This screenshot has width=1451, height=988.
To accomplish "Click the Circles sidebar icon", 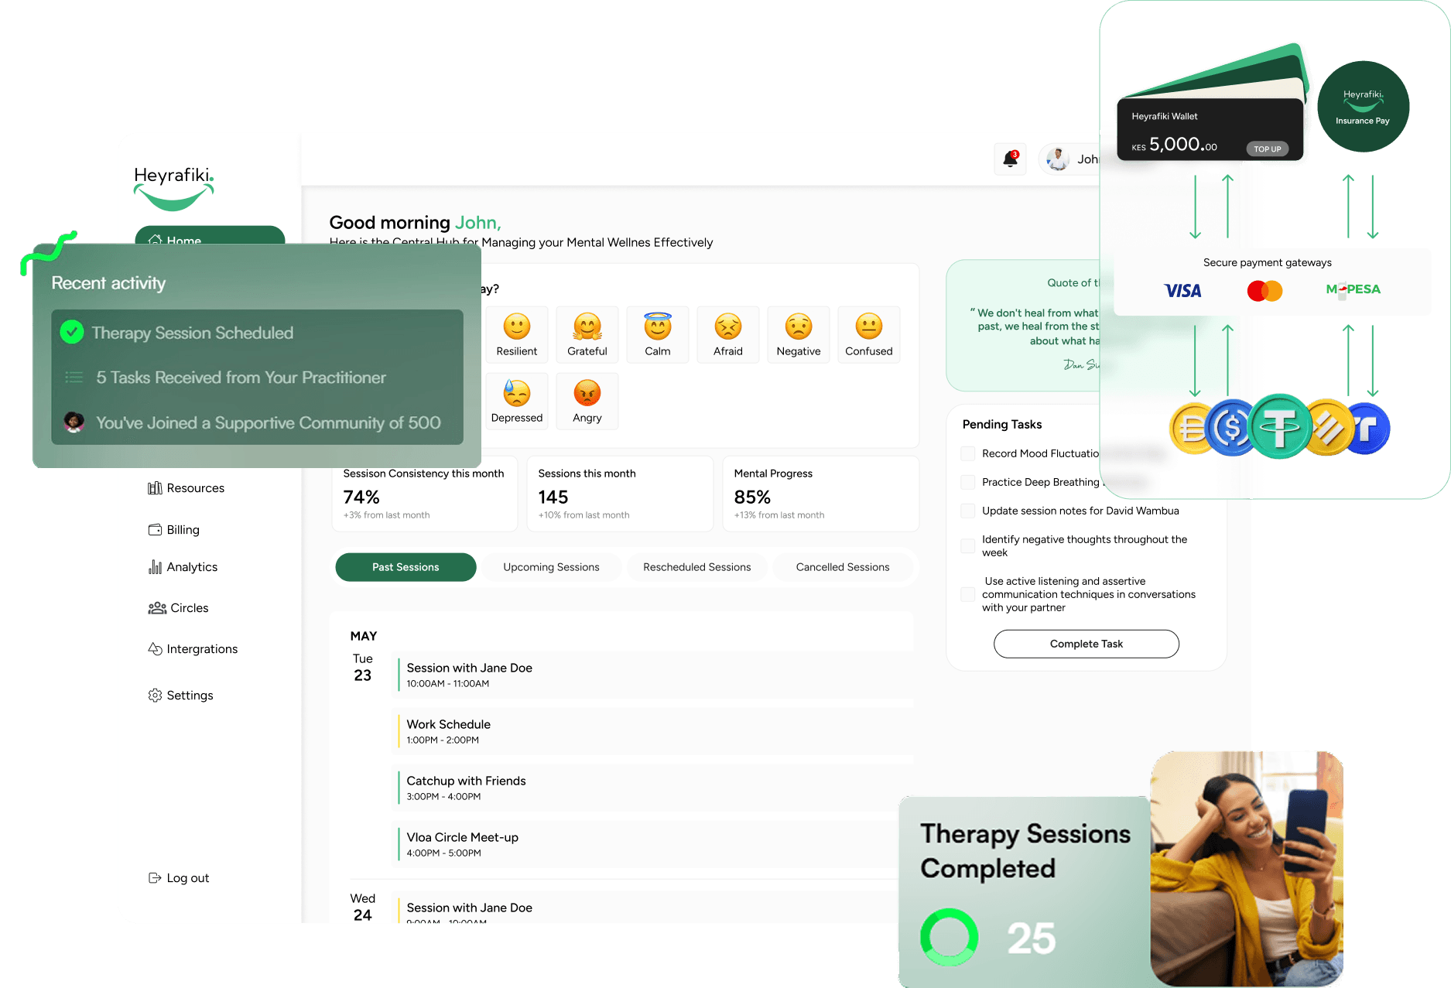I will point(157,608).
